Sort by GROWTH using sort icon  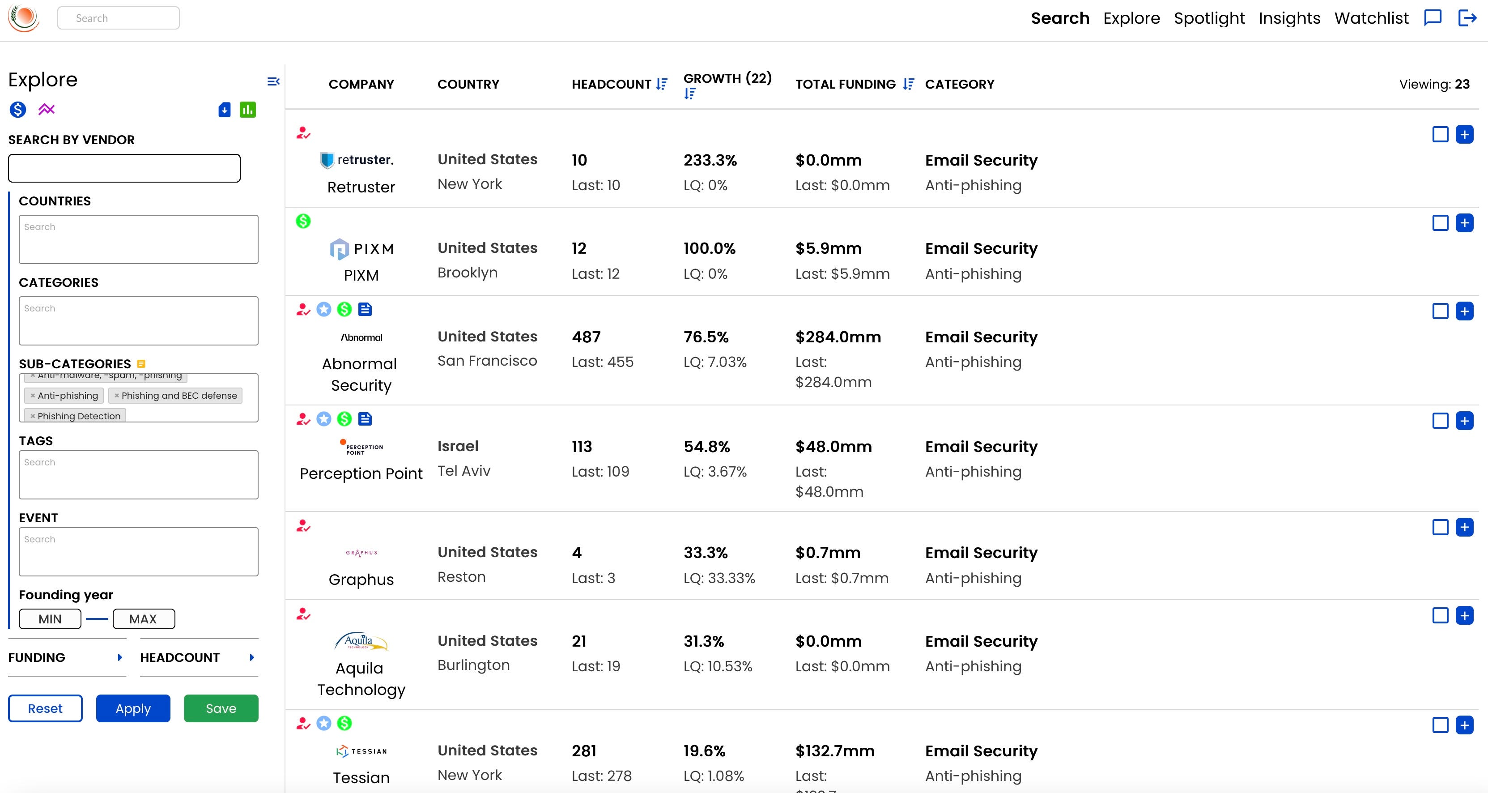[690, 94]
